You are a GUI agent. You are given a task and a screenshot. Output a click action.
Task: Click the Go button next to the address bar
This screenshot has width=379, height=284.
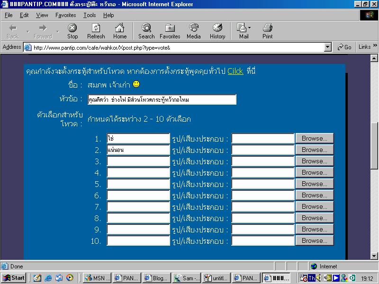[x=344, y=47]
